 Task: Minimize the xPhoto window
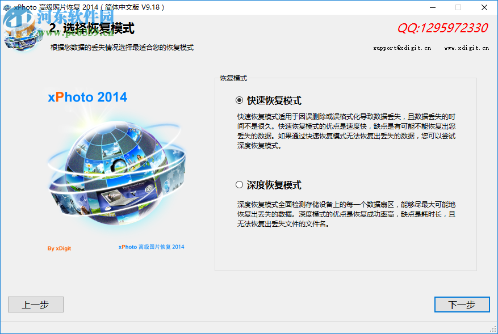coord(433,7)
